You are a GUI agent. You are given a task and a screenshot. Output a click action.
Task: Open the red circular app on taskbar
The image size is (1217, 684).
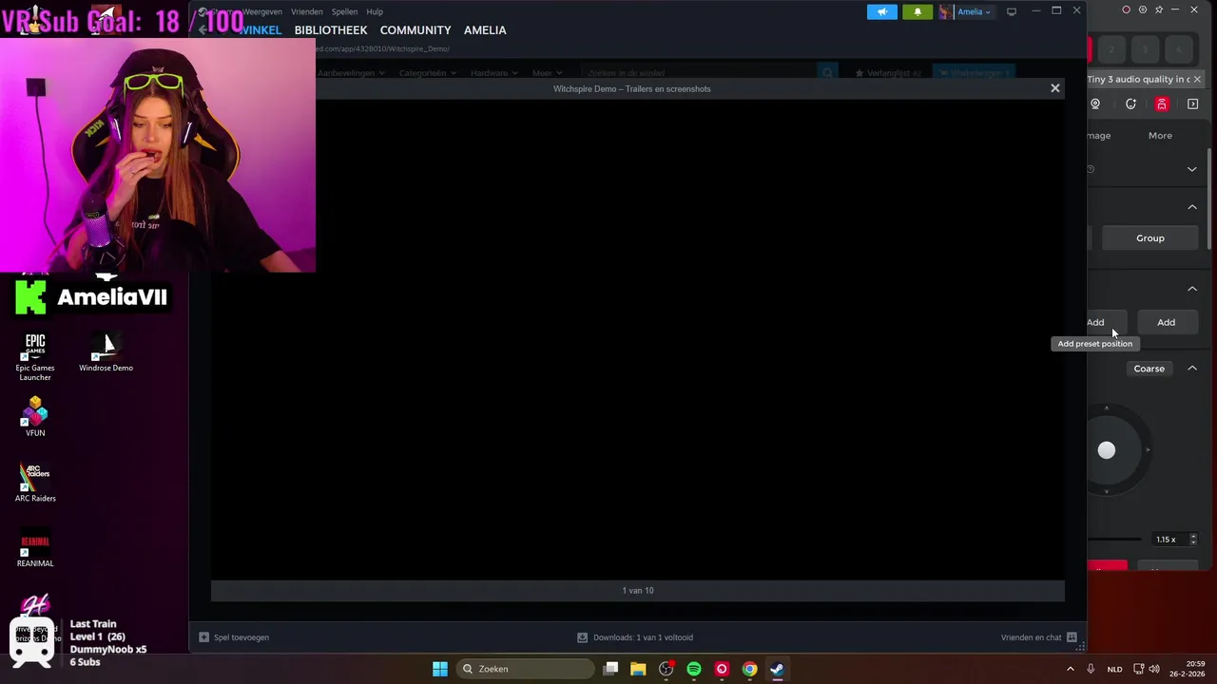pos(722,669)
